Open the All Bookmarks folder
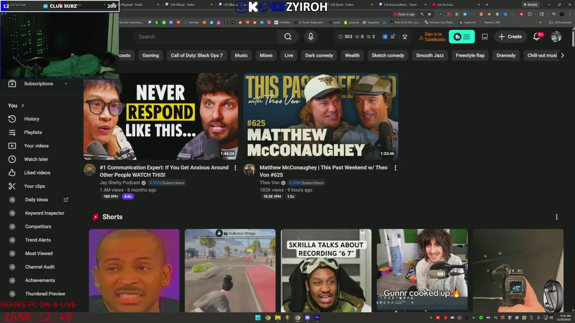The image size is (575, 323). [x=561, y=22]
